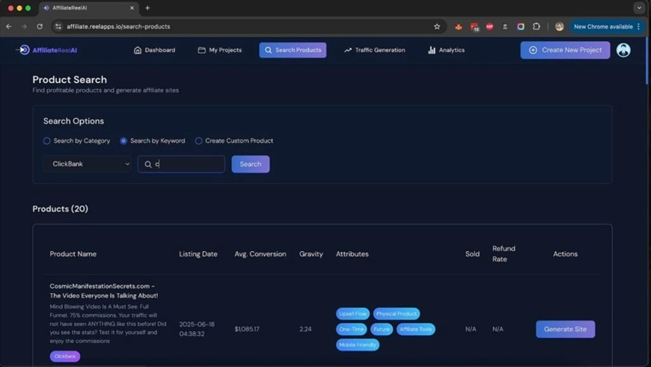
Task: Click the Product Name column header
Action: coord(73,254)
